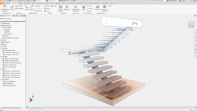Select the Pattern component tool
This screenshot has height=111, width=197.
click(47, 6)
